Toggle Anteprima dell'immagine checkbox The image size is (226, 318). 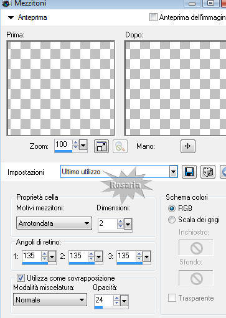(153, 17)
